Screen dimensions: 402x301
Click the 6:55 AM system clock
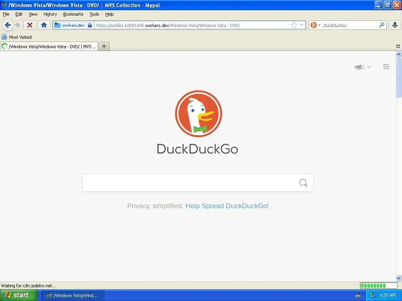point(387,296)
